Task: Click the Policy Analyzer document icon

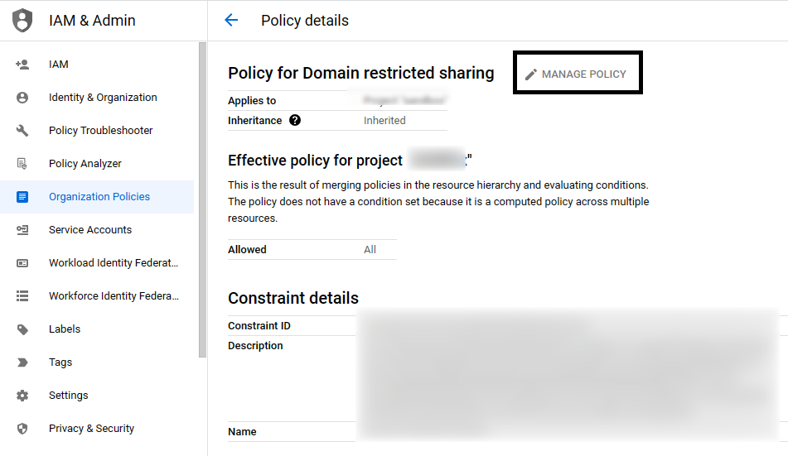Action: tap(22, 164)
